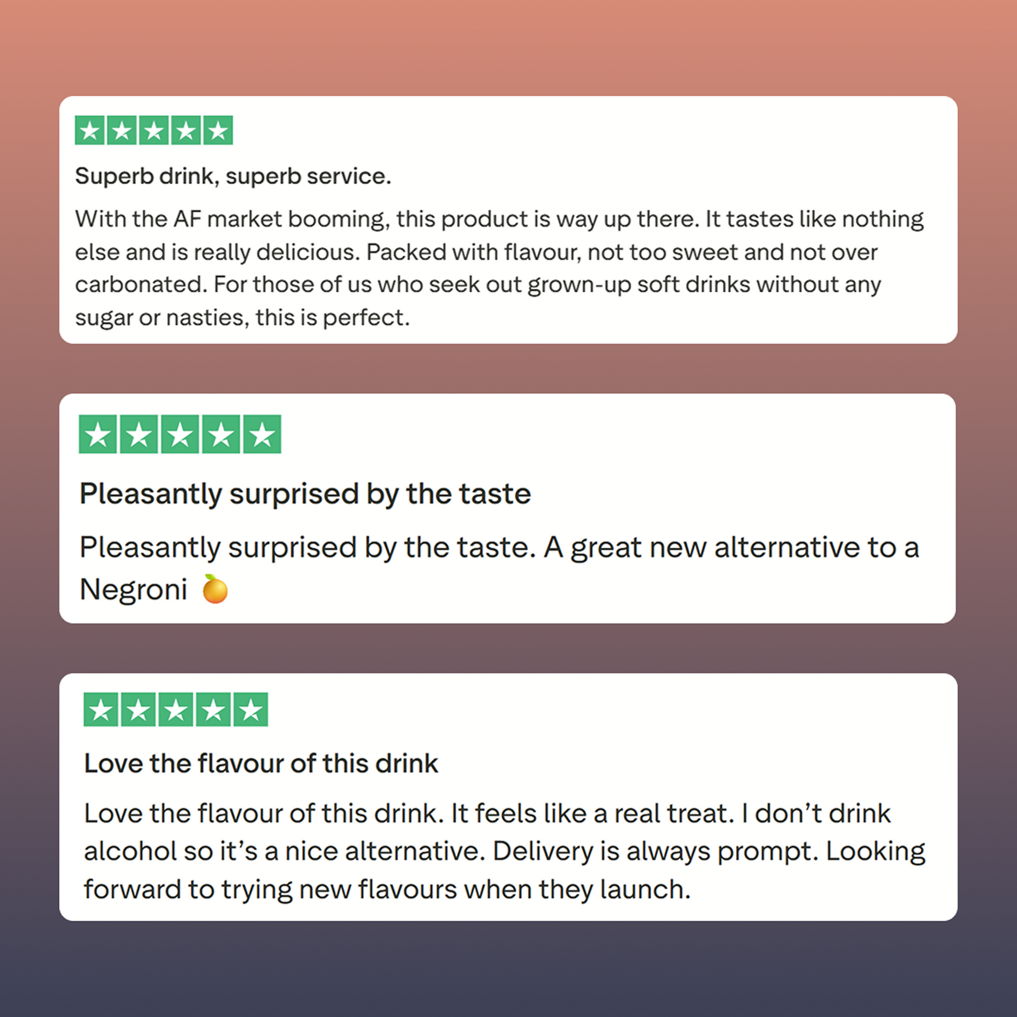Choose the fourth star of the "Pleasantly surprised" review

(x=221, y=434)
